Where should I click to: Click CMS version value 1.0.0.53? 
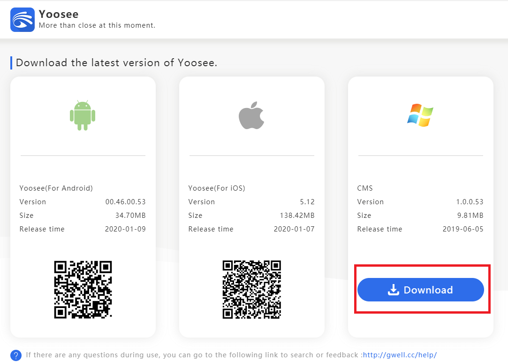click(470, 202)
